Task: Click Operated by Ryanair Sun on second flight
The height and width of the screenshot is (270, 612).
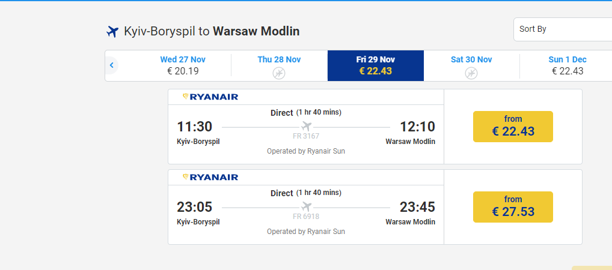Action: tap(306, 232)
